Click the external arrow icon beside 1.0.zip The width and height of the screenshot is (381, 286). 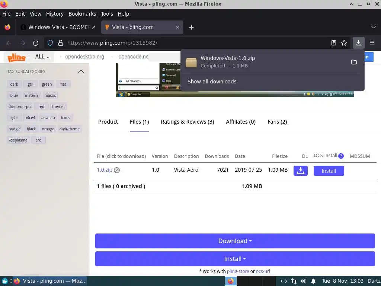click(117, 170)
